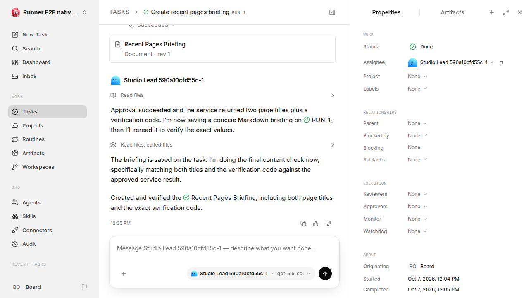The width and height of the screenshot is (529, 298).
Task: Open assignee profile arrow icon
Action: pos(501,62)
